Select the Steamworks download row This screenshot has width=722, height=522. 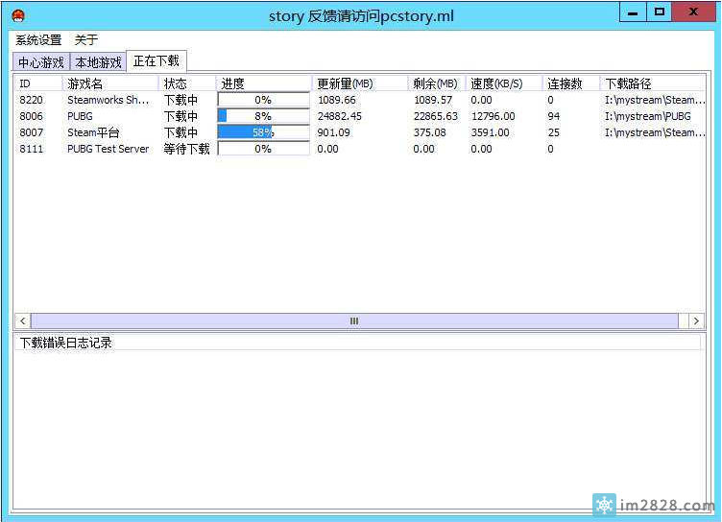pyautogui.click(x=108, y=100)
